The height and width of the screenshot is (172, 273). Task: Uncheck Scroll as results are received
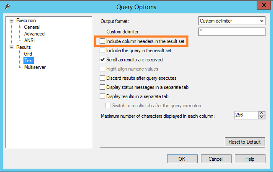coord(103,60)
